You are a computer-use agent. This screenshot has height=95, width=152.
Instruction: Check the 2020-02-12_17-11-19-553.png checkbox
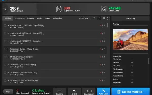[x=5, y=65]
